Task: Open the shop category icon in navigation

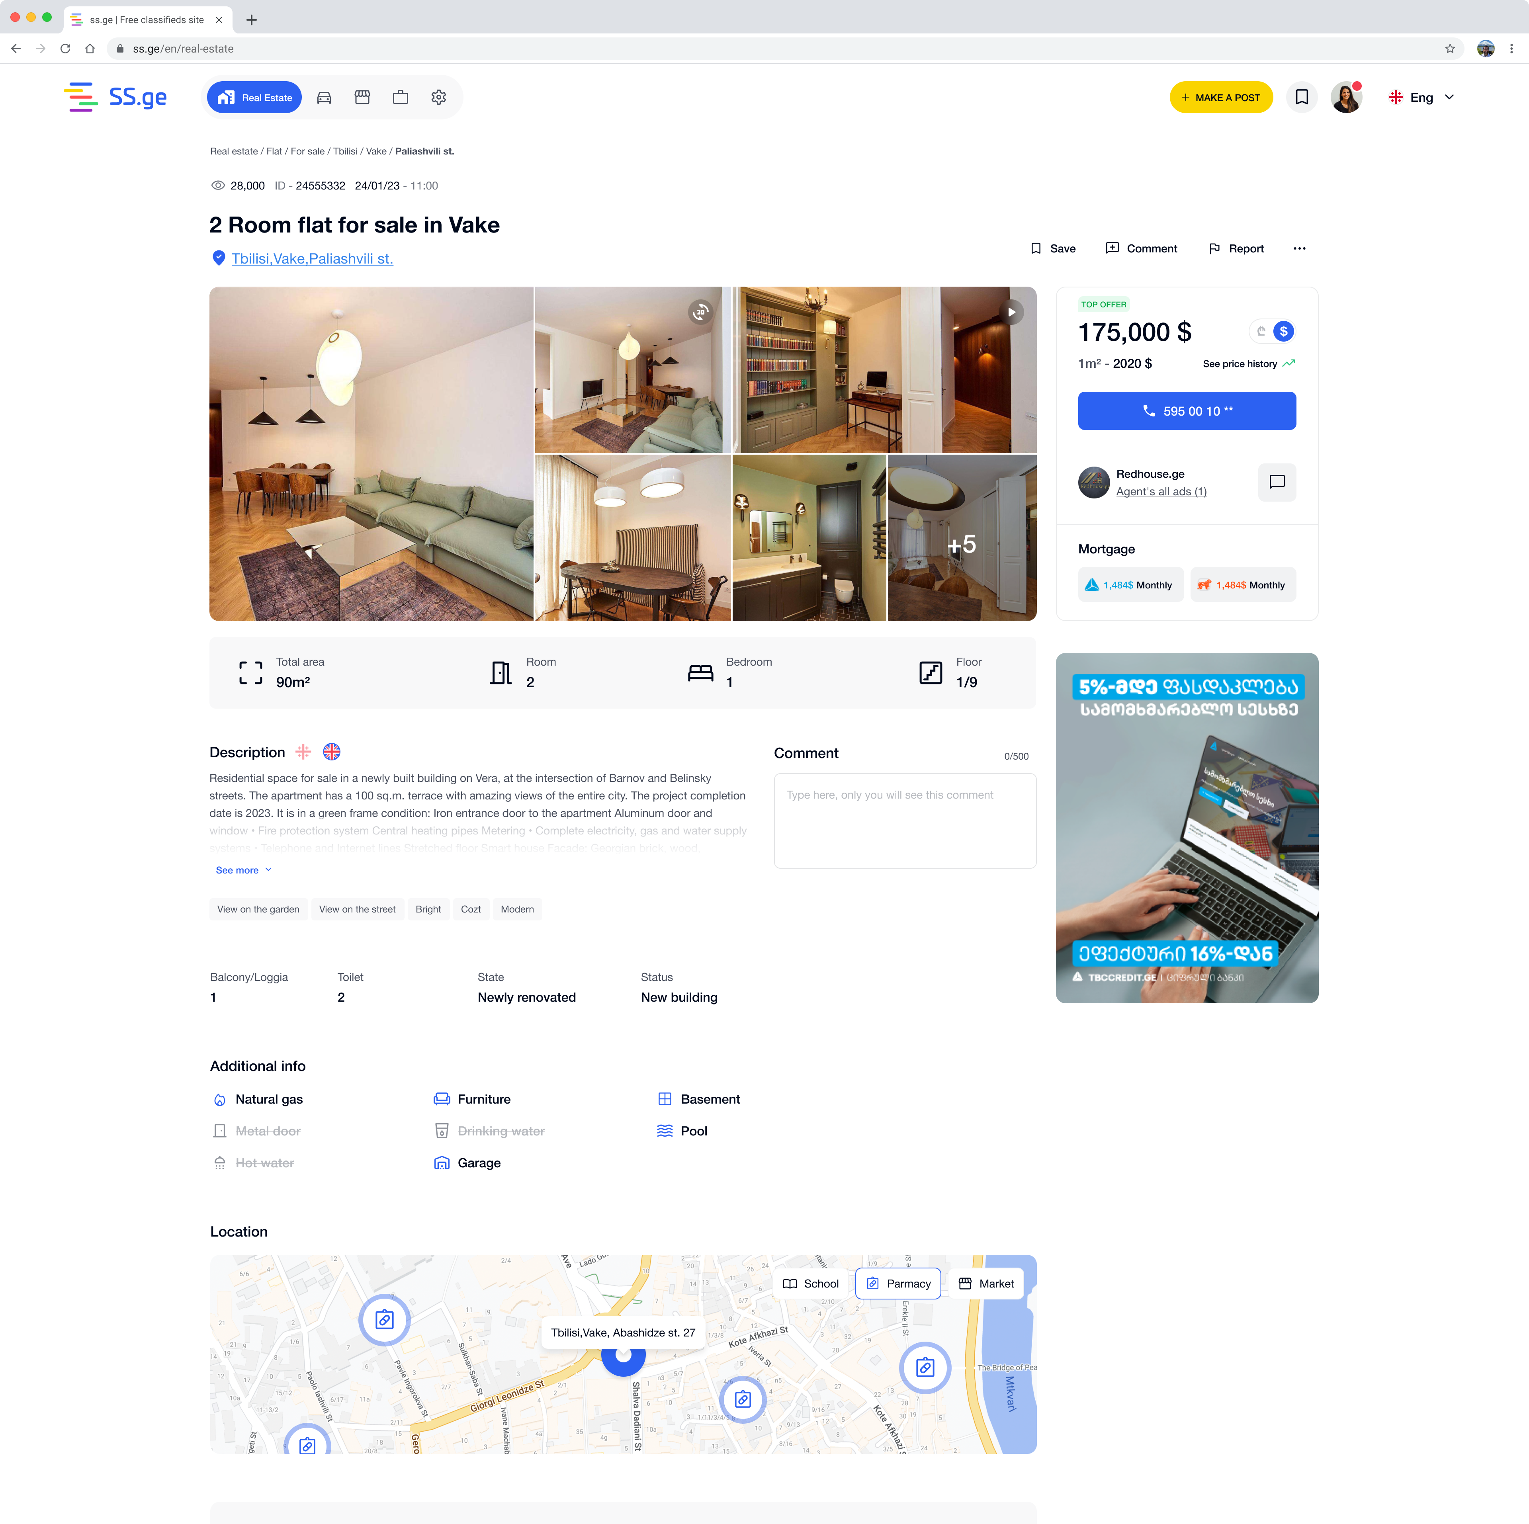Action: [362, 97]
